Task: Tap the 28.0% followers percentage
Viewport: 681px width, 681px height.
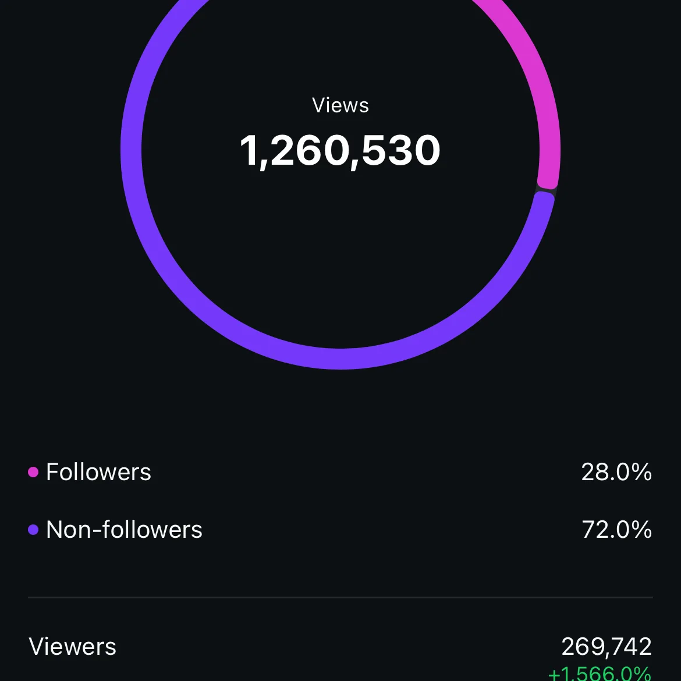Action: (x=616, y=472)
